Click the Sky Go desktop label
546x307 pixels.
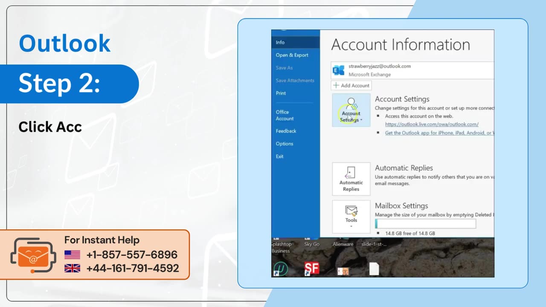pos(312,244)
